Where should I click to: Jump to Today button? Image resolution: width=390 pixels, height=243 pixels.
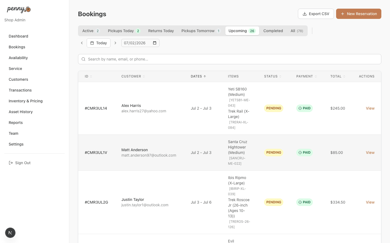[x=99, y=43]
